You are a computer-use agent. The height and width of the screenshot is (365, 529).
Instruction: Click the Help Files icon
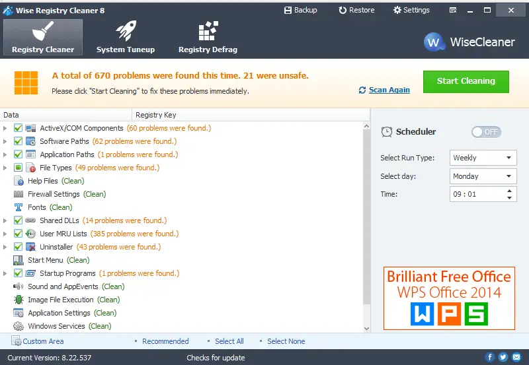click(19, 181)
